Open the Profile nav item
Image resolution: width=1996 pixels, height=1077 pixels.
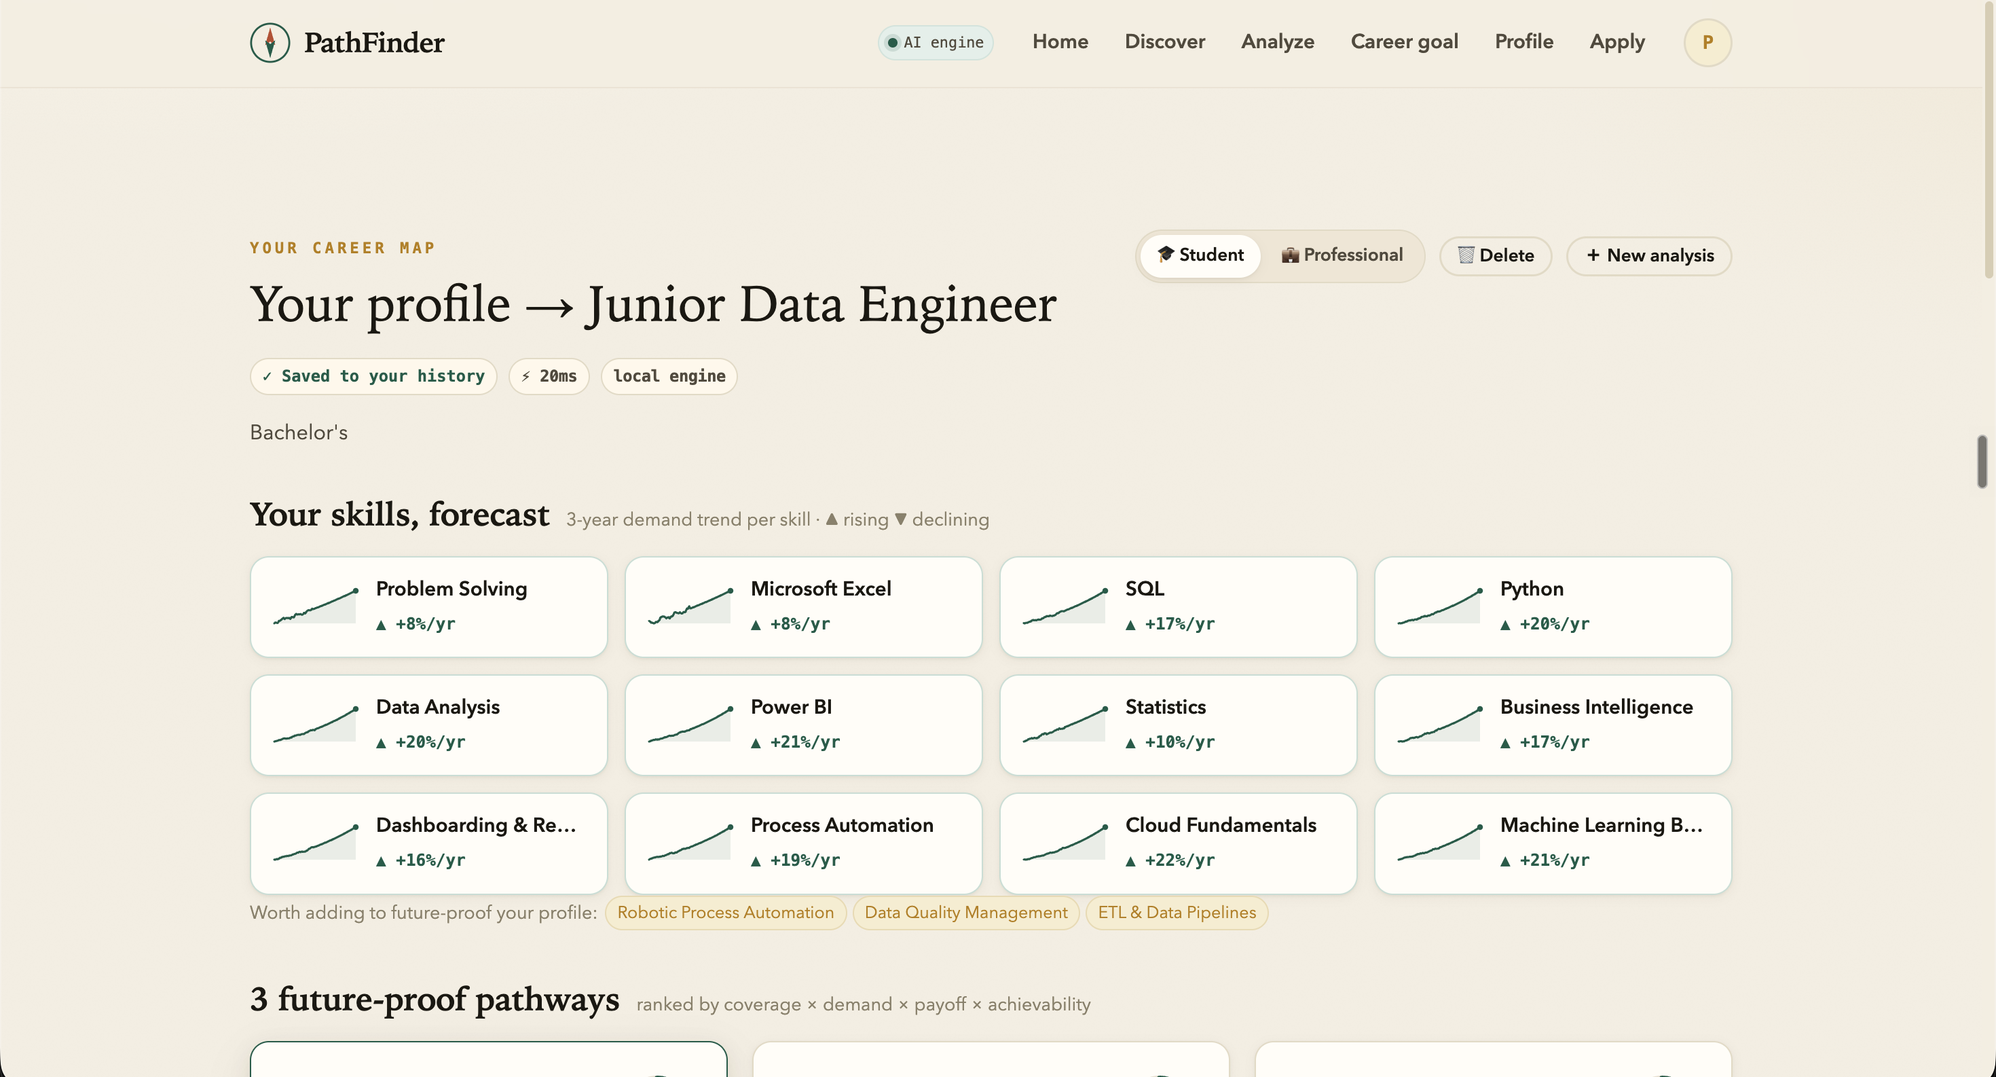[x=1523, y=42]
